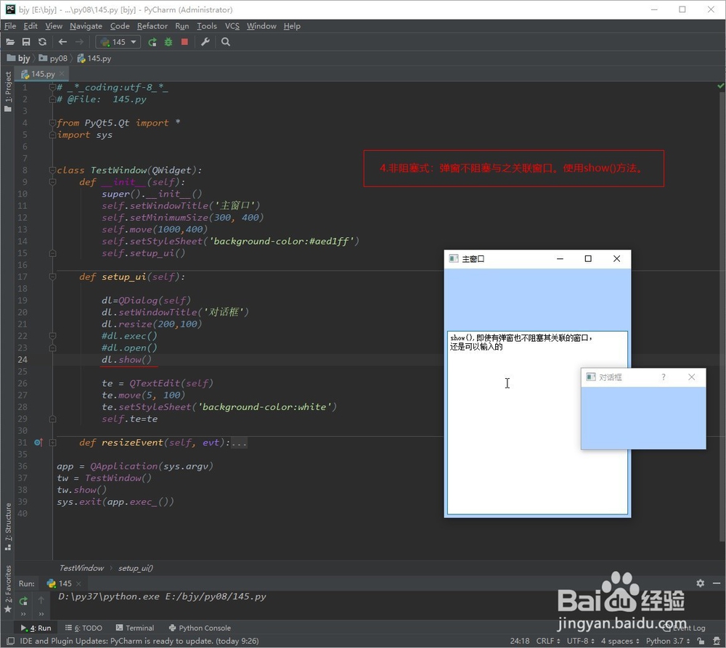Click the Open folder toolbar icon
This screenshot has height=648, width=726.
coord(10,41)
